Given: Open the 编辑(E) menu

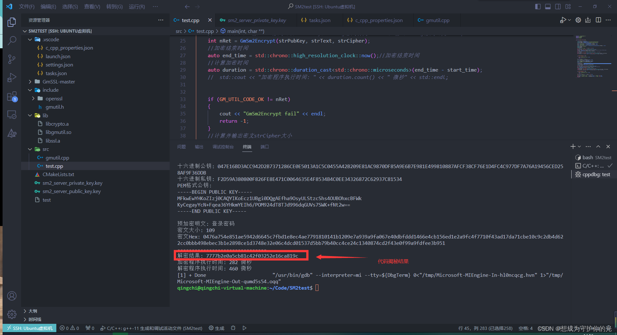Looking at the screenshot, I should pos(48,7).
